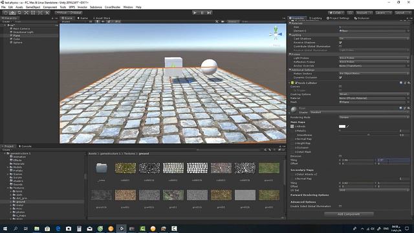414x233 pixels.
Task: Toggle Contribute Global Illumination checkbox
Action: pos(340,47)
